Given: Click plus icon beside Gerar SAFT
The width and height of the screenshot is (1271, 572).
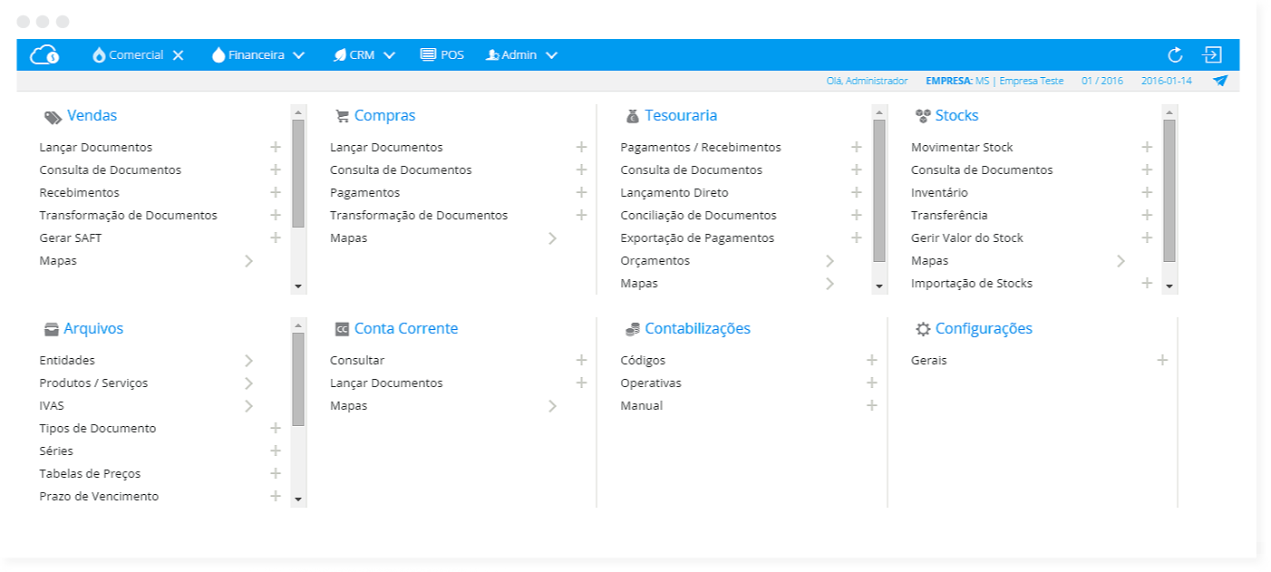Looking at the screenshot, I should click(276, 238).
